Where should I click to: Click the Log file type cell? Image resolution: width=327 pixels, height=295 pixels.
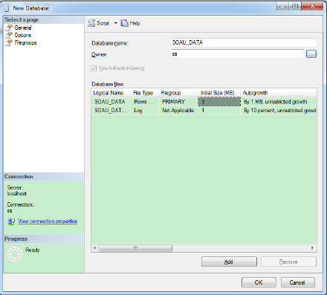tap(144, 111)
